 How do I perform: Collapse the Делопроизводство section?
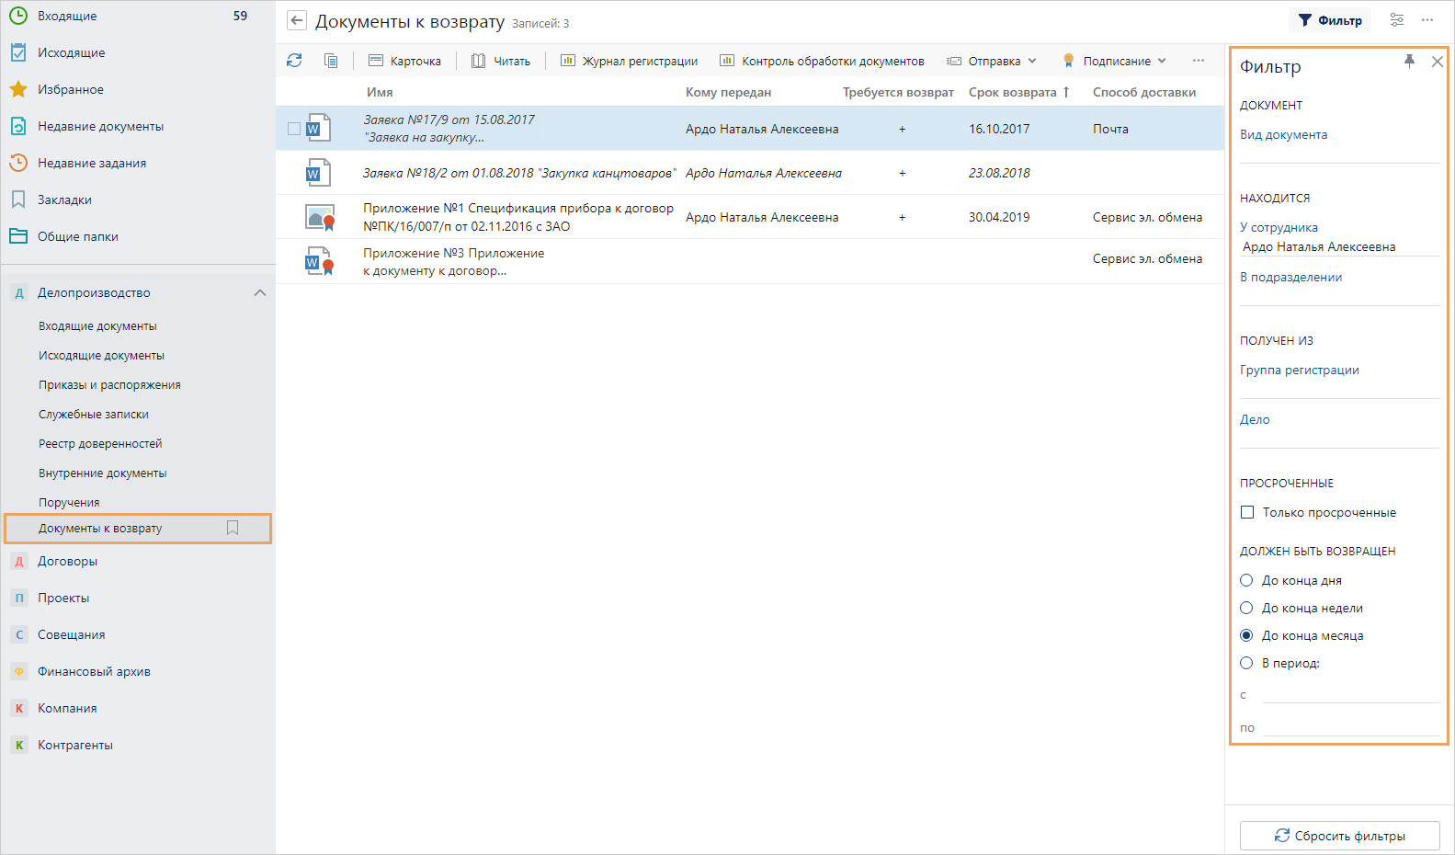260,292
